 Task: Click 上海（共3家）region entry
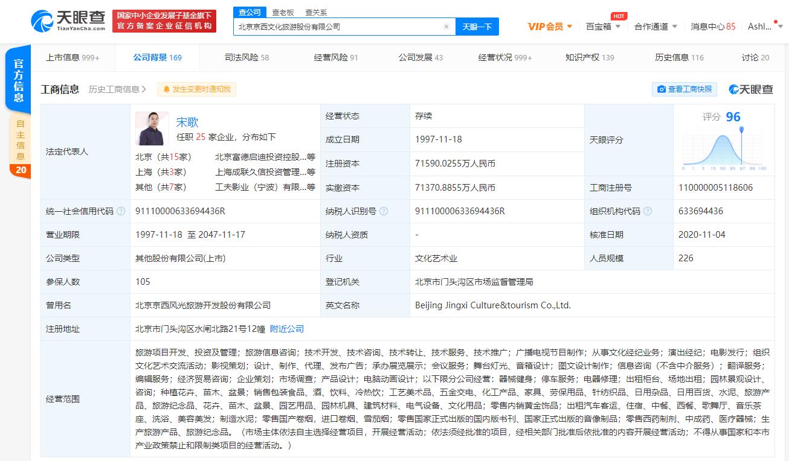[x=161, y=172]
